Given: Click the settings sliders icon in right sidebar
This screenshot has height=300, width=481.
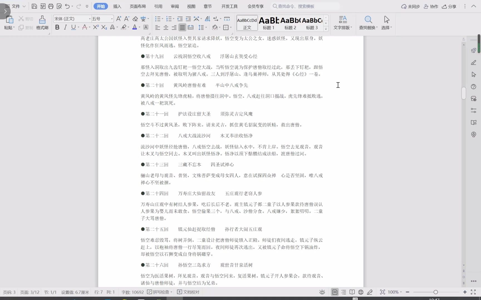Looking at the screenshot, I should [473, 110].
